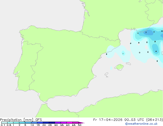This screenshot has width=163, height=126.
Task: Click the '1' precipitation value off the Catalan coast
Action: [x=123, y=54]
